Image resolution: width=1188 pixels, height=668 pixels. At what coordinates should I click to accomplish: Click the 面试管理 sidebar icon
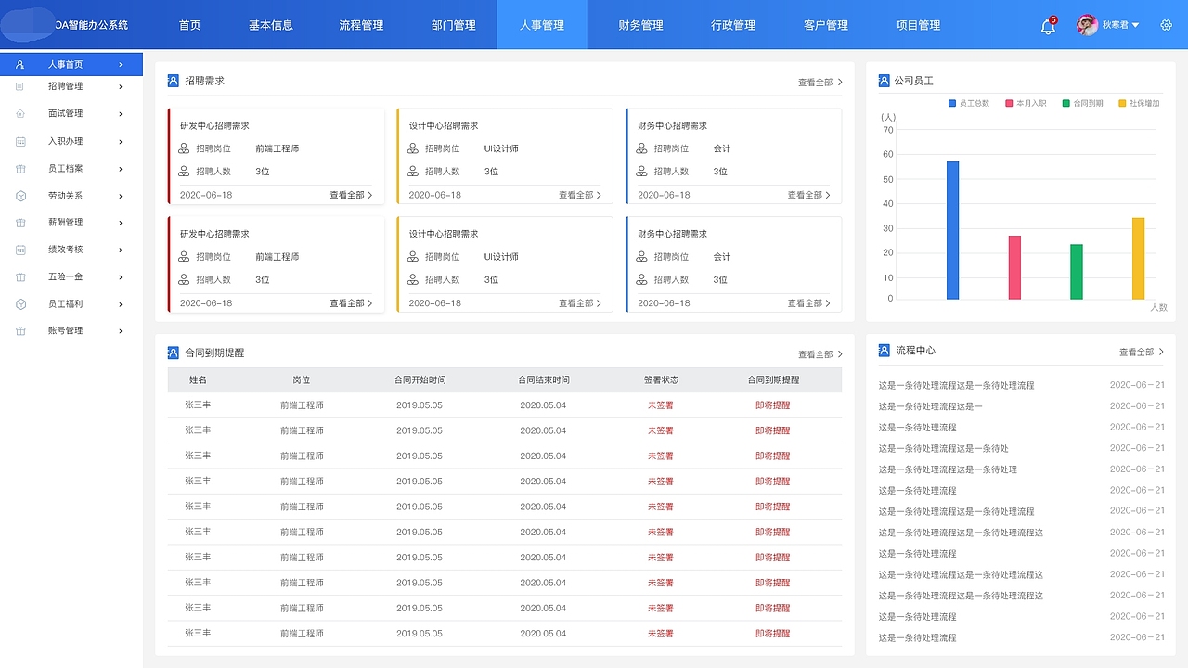coord(20,114)
